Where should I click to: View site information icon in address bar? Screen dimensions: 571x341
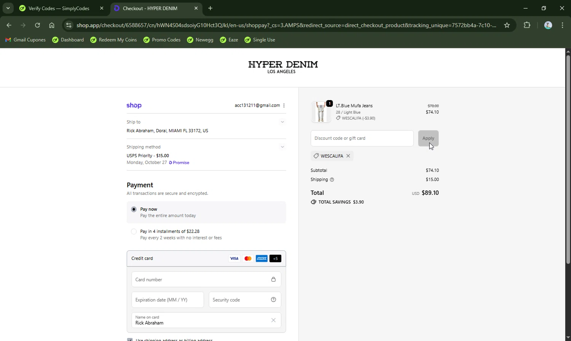(x=69, y=25)
